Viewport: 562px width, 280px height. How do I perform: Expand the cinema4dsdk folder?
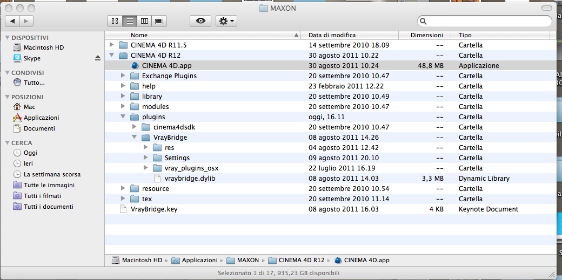(x=135, y=127)
